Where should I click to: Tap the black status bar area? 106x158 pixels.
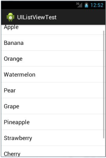coord(39,5)
